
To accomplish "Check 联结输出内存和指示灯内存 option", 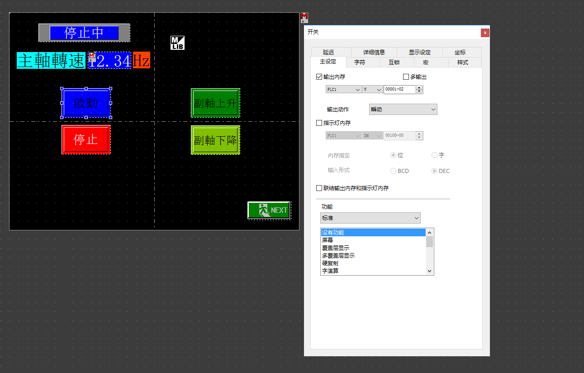I will tap(319, 188).
